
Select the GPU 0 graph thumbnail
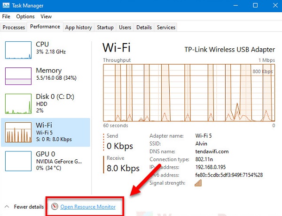[18, 161]
